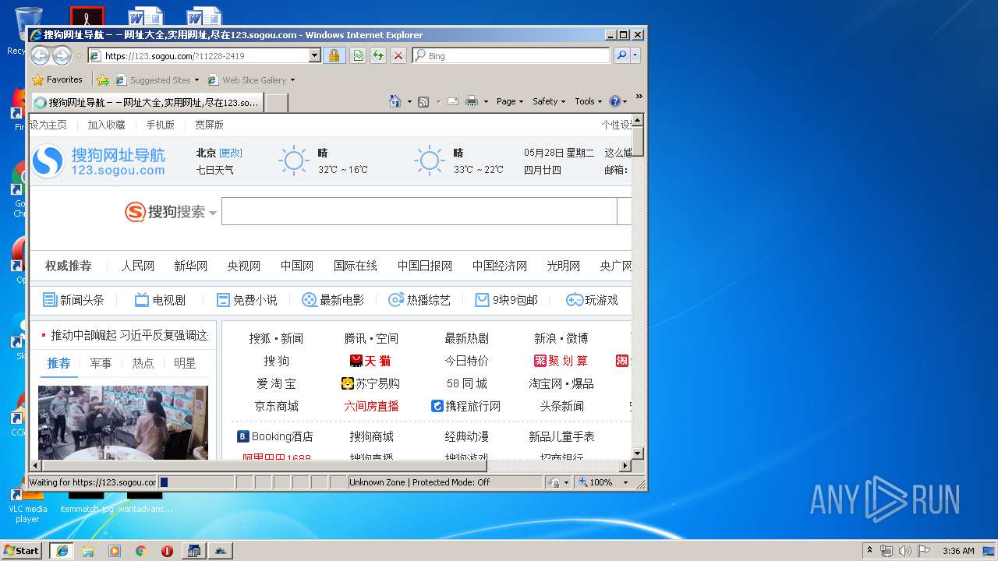The height and width of the screenshot is (561, 998).
Task: Open the Tools menu dropdown
Action: pos(589,101)
